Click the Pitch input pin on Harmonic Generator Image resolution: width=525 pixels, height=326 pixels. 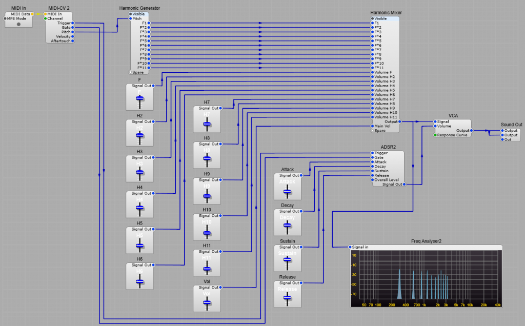(131, 18)
